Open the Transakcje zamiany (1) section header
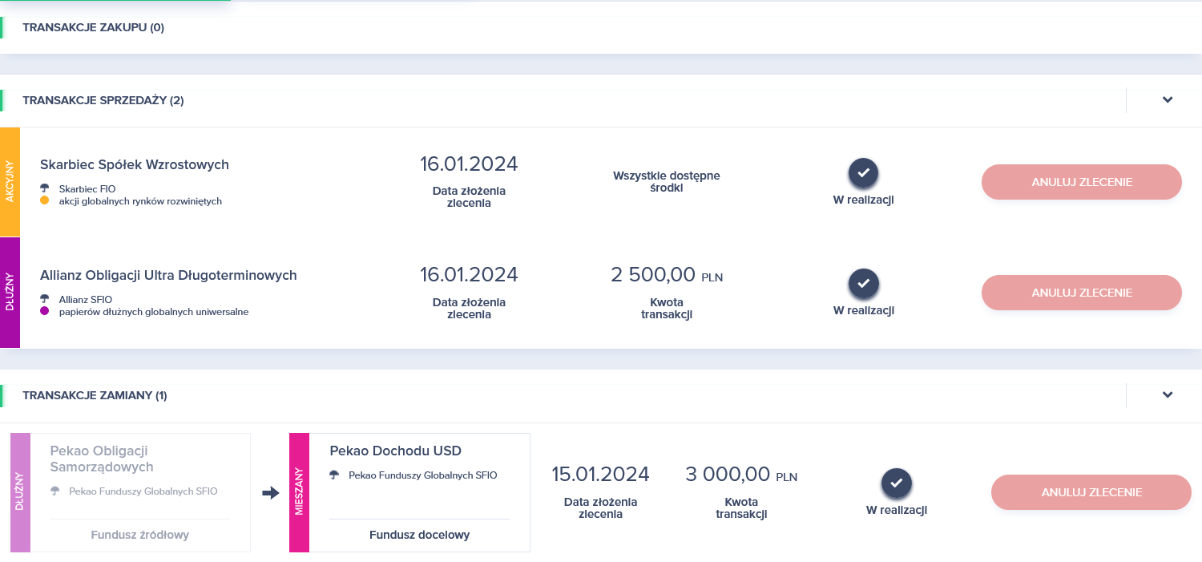Image resolution: width=1202 pixels, height=562 pixels. 95,395
